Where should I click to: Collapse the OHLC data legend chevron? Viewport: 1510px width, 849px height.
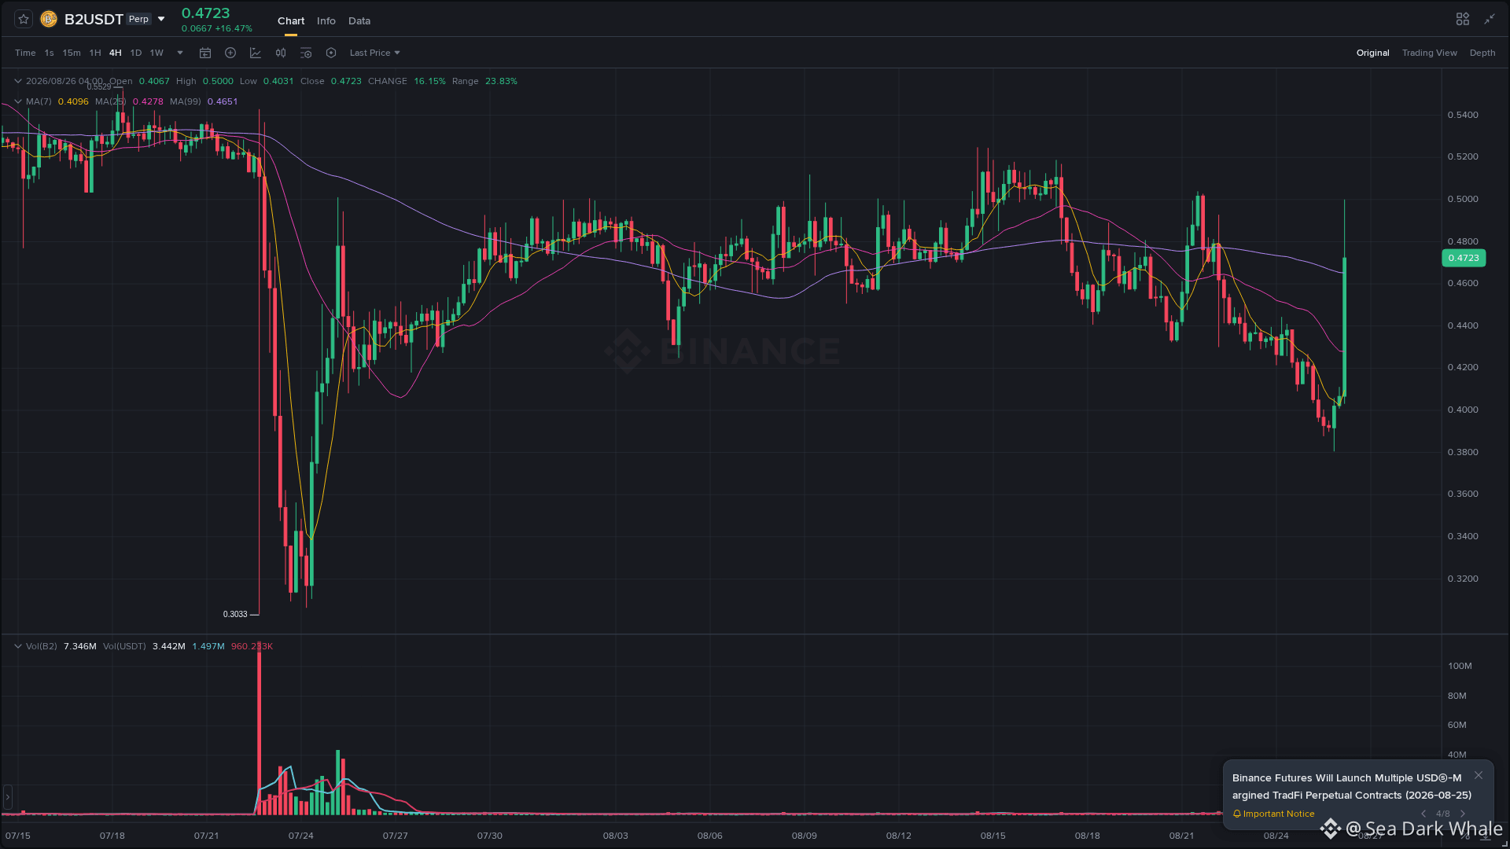(x=17, y=81)
